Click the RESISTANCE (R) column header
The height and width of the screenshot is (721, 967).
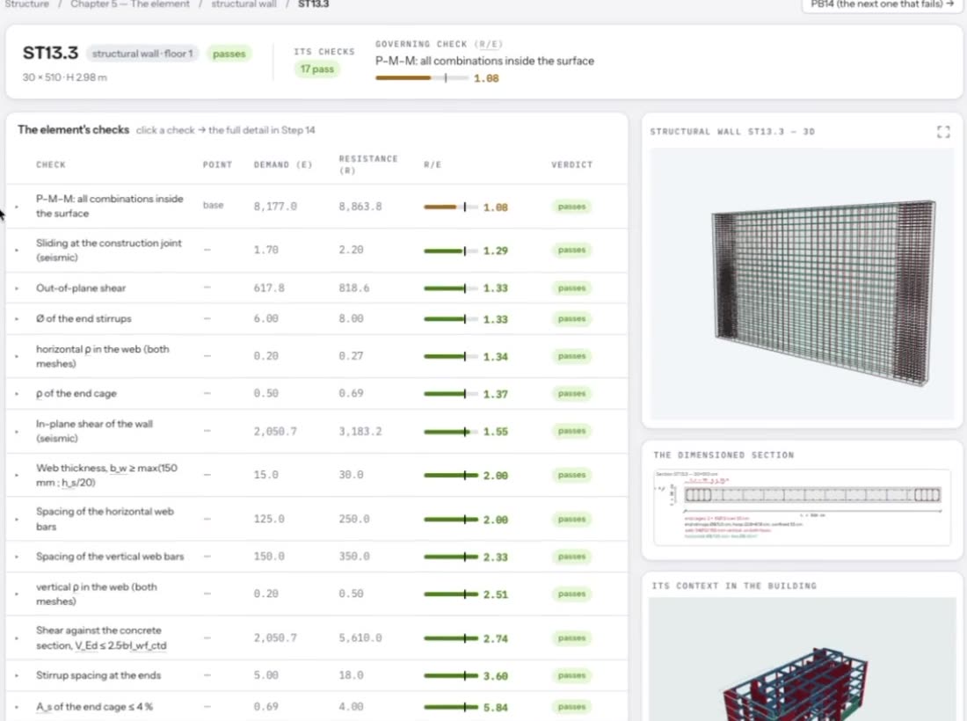tap(368, 164)
